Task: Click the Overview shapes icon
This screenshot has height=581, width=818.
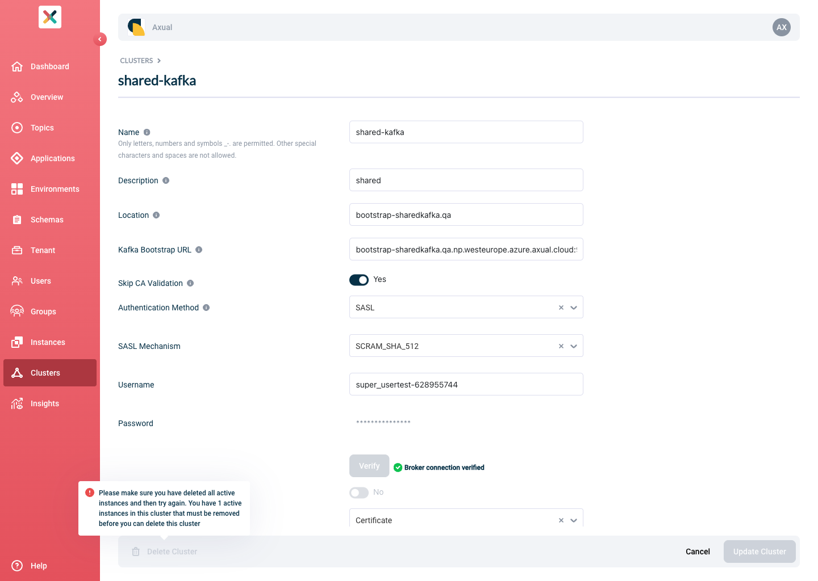Action: [x=17, y=97]
